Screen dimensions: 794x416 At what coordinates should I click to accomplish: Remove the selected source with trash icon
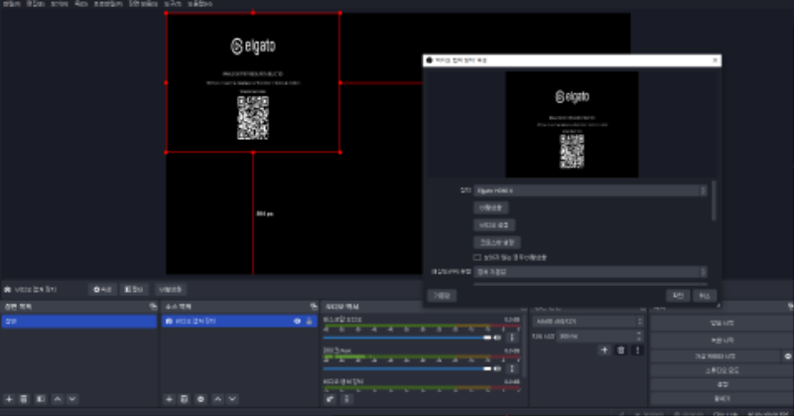coord(185,399)
